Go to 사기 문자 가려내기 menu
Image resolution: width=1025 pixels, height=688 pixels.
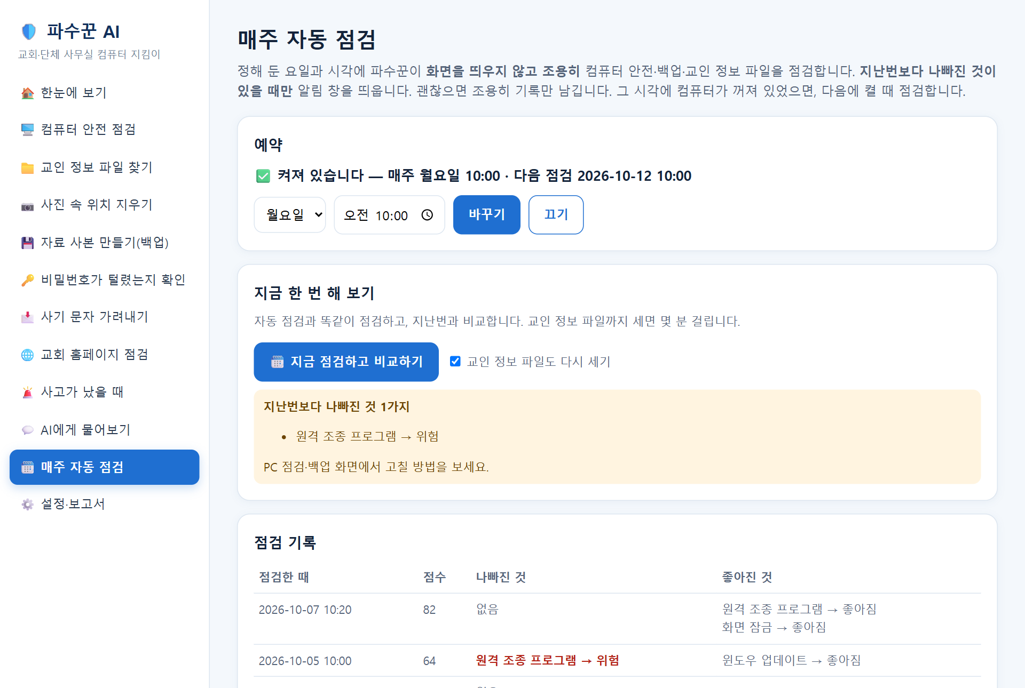tap(104, 317)
